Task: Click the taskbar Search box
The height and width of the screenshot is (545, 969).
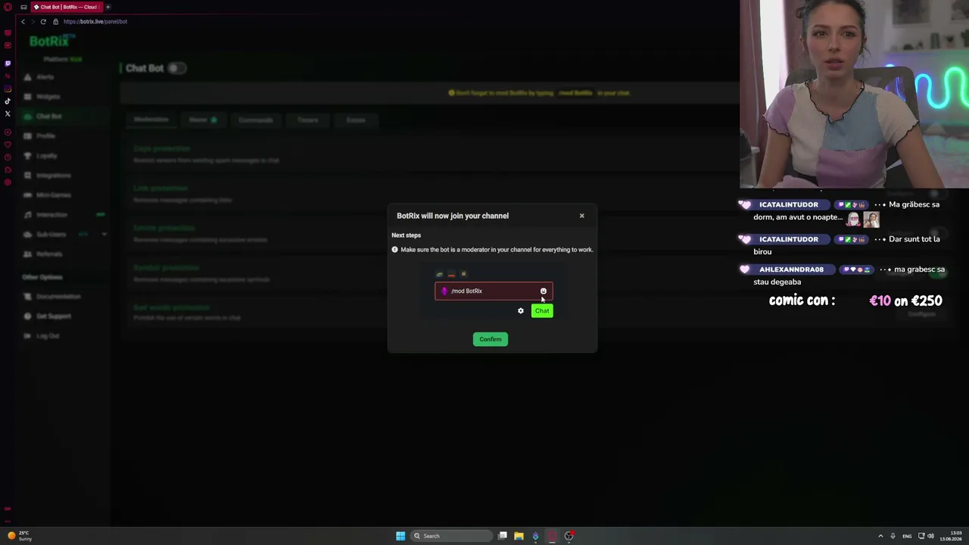Action: coord(452,536)
